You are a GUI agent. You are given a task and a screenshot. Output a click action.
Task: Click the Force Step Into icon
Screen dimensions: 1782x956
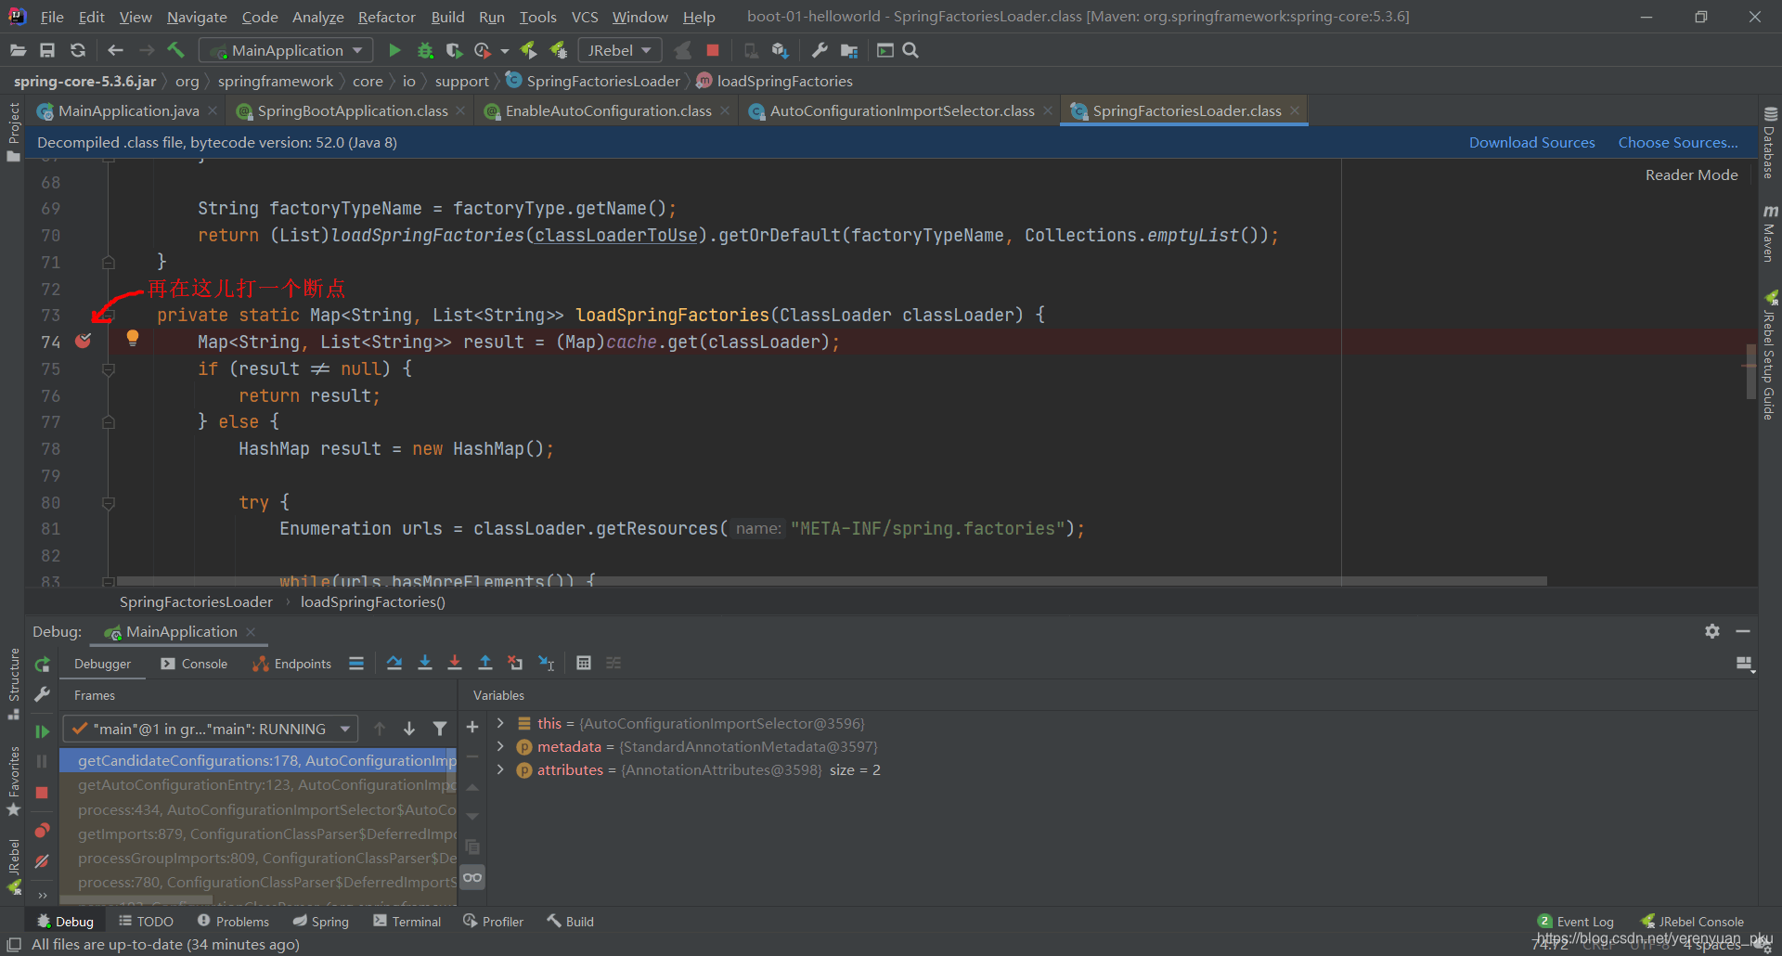pos(455,663)
